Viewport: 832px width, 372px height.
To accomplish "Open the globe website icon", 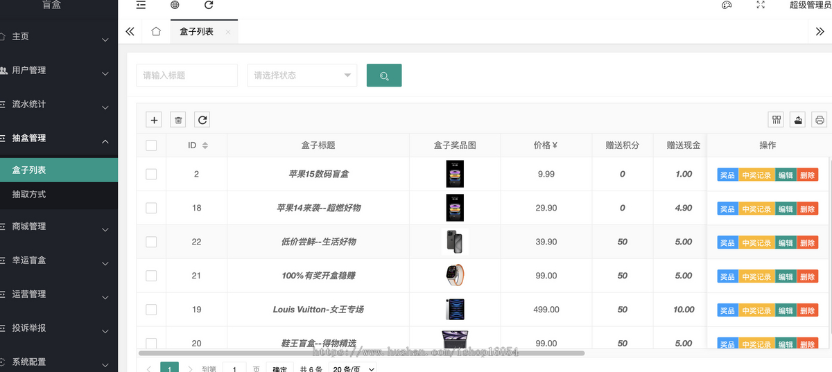I will pyautogui.click(x=175, y=5).
